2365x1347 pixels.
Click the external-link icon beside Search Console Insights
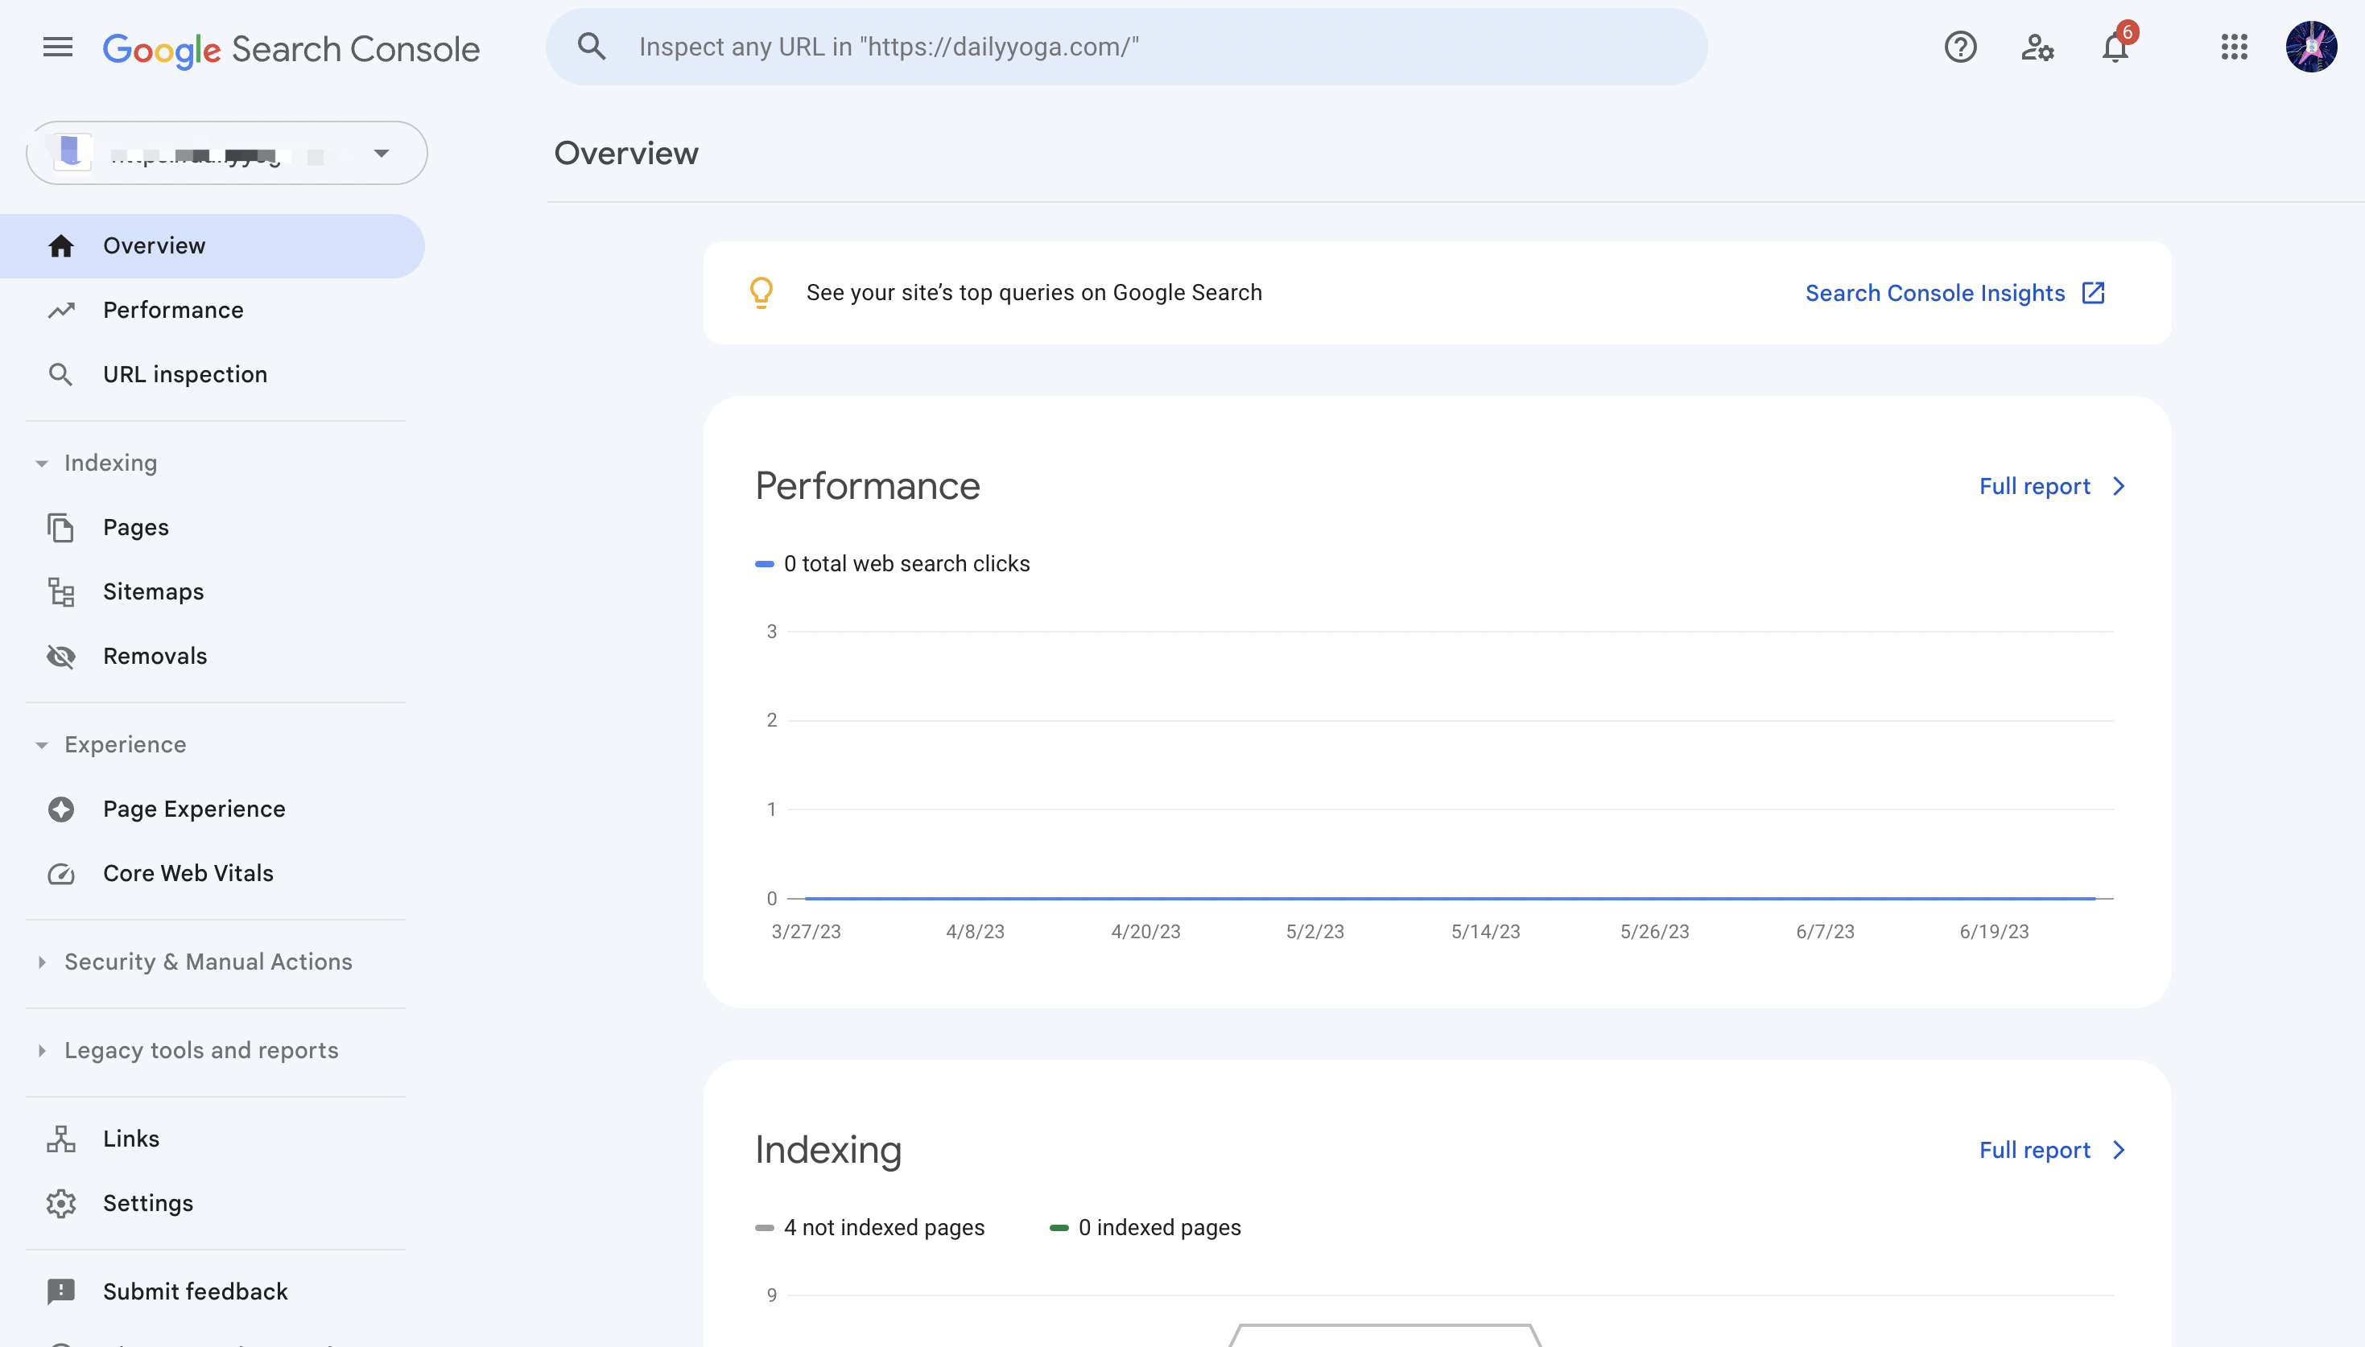coord(2093,292)
